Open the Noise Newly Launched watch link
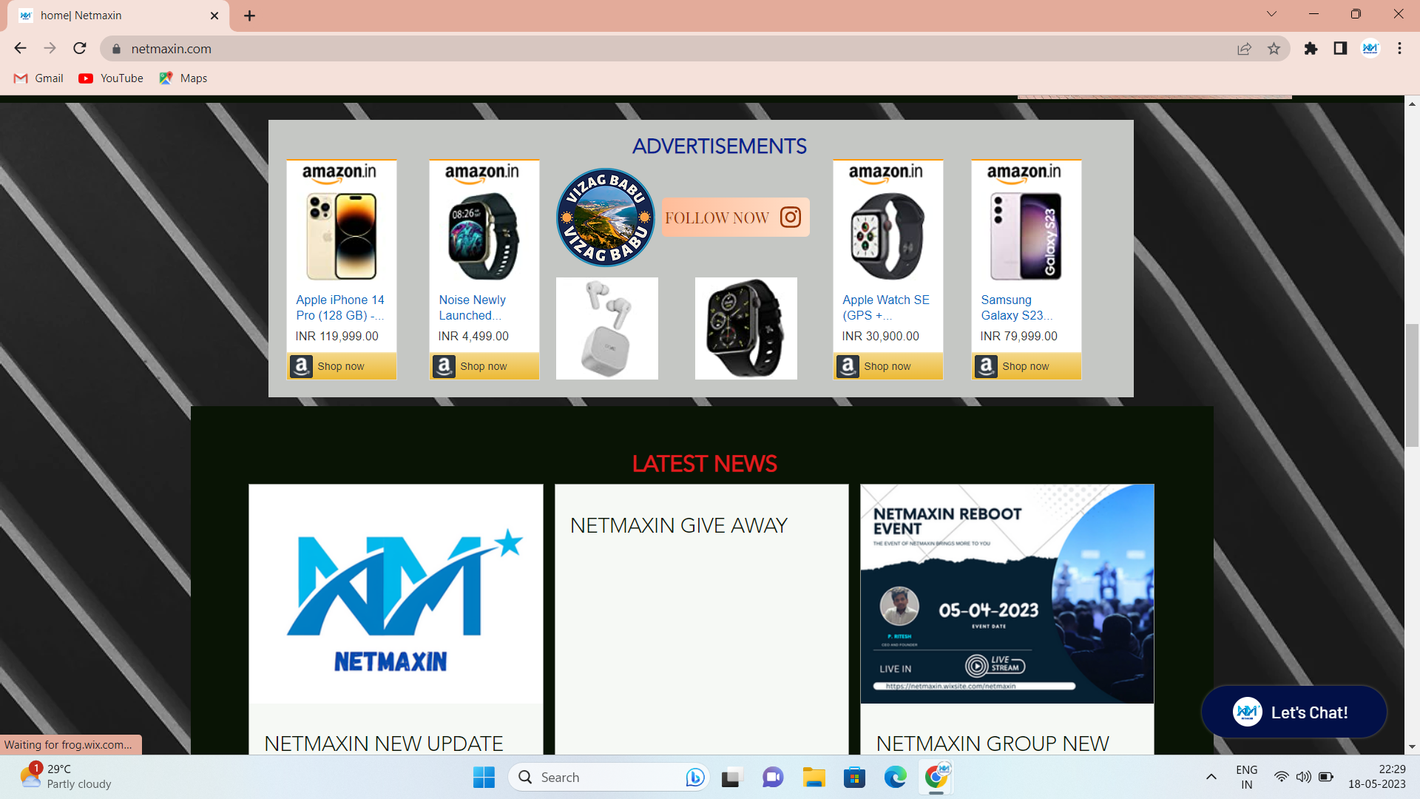This screenshot has width=1420, height=799. [472, 308]
